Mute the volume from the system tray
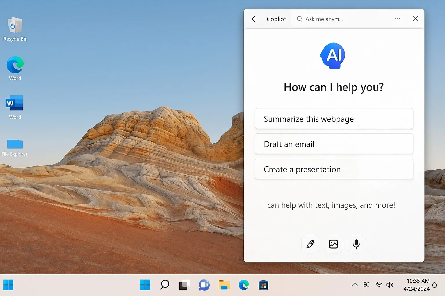The height and width of the screenshot is (296, 445). click(390, 285)
